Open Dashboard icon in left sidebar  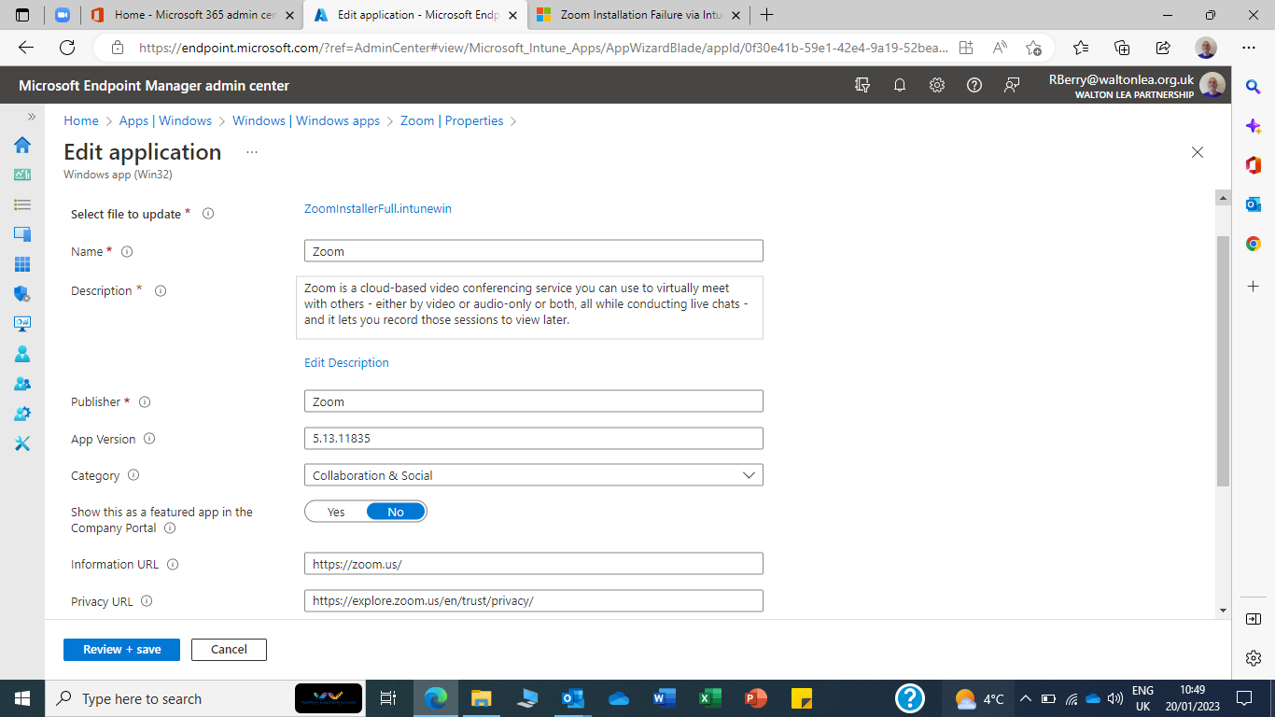pos(22,175)
